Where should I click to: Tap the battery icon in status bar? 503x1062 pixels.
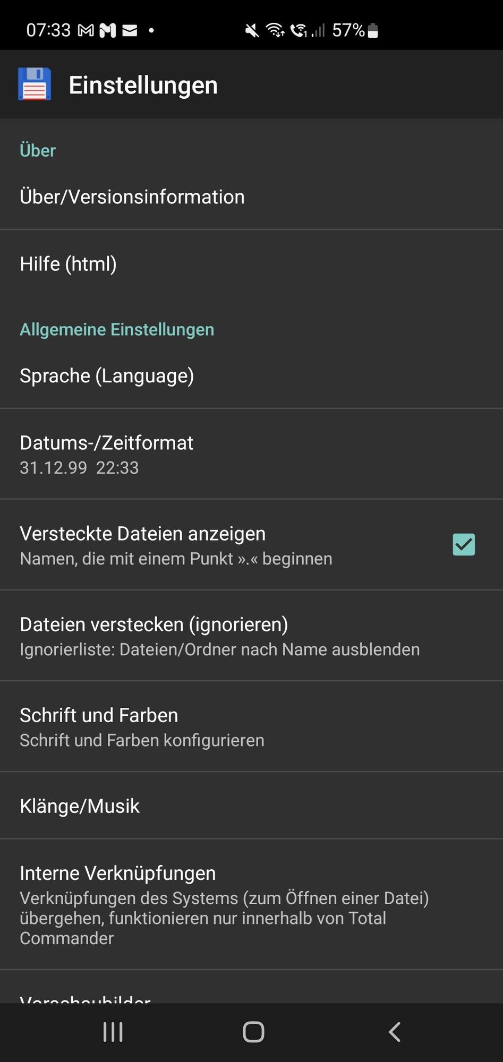pos(373,30)
